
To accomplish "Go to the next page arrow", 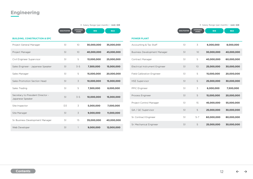I will (x=245, y=172).
